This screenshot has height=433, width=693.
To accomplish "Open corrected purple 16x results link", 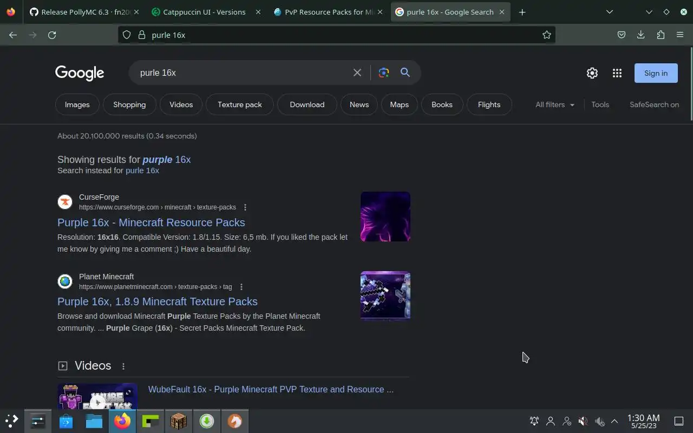I will [x=167, y=160].
